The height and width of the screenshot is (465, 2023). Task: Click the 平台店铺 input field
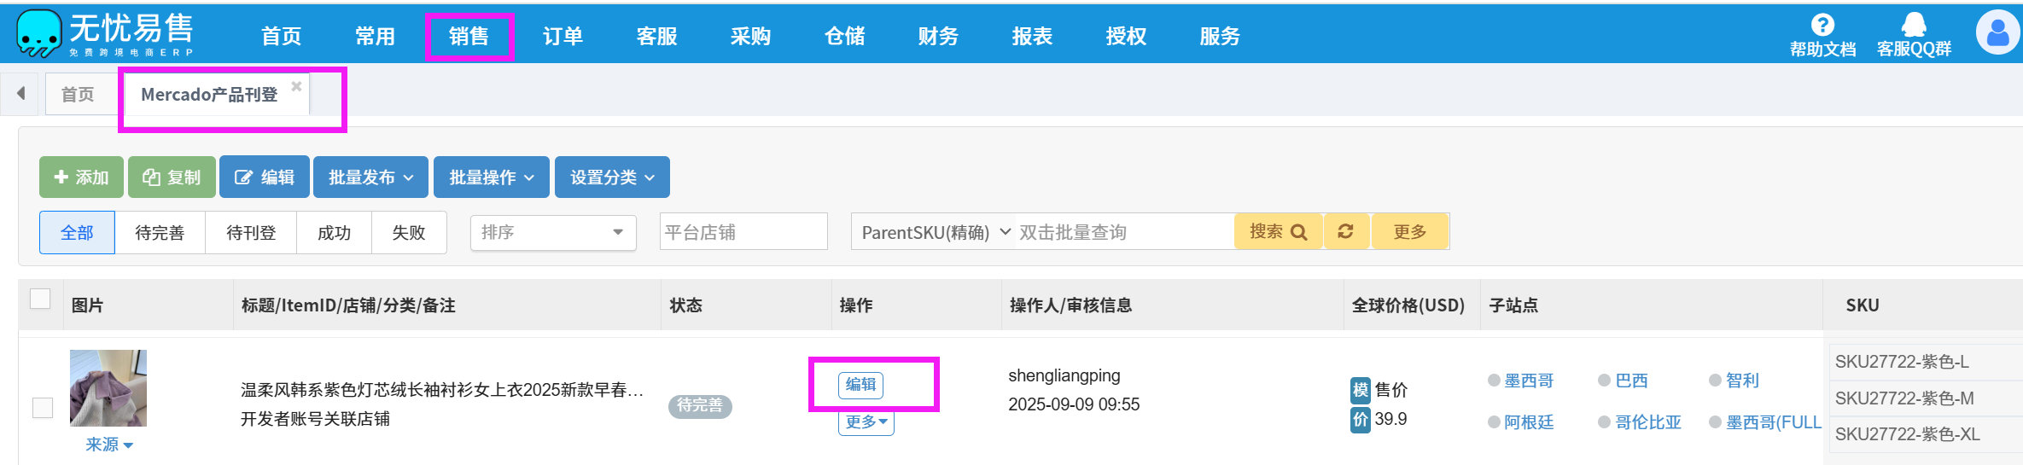pos(743,232)
